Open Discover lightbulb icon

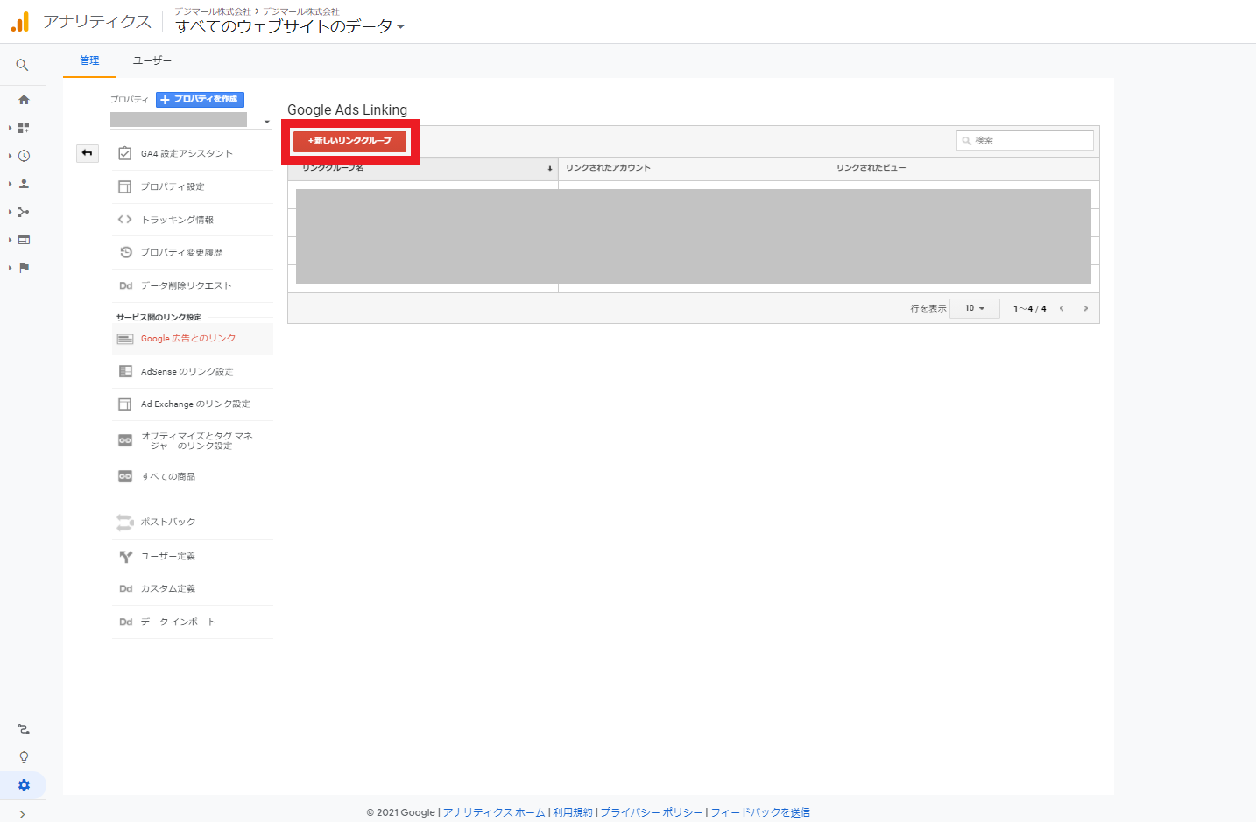tap(24, 757)
